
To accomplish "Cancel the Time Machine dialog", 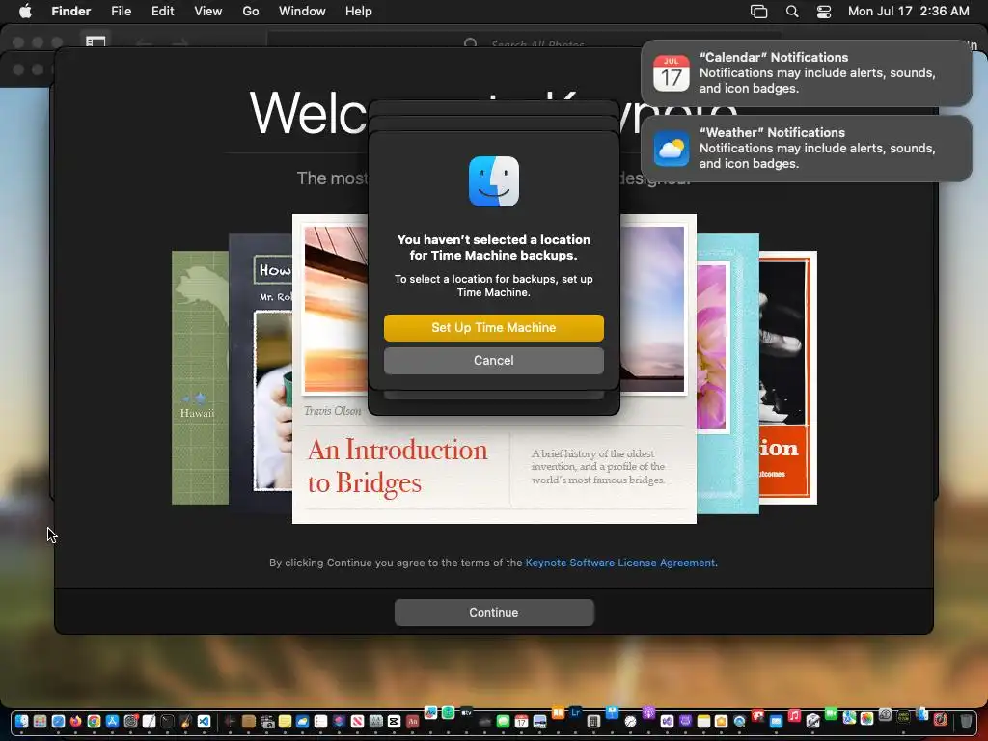I will click(493, 361).
